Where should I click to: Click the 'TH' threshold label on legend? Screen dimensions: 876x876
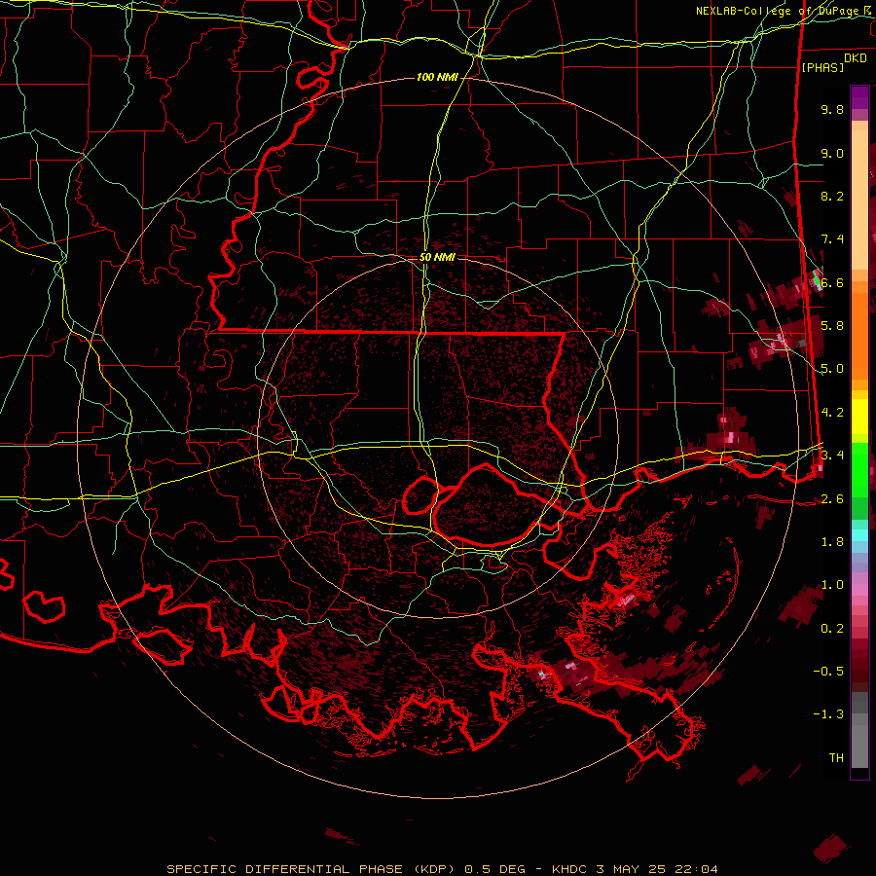tap(836, 758)
